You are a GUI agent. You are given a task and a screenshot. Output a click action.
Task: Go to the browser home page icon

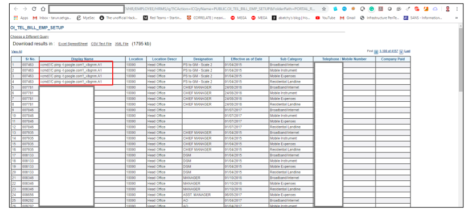coord(43,9)
